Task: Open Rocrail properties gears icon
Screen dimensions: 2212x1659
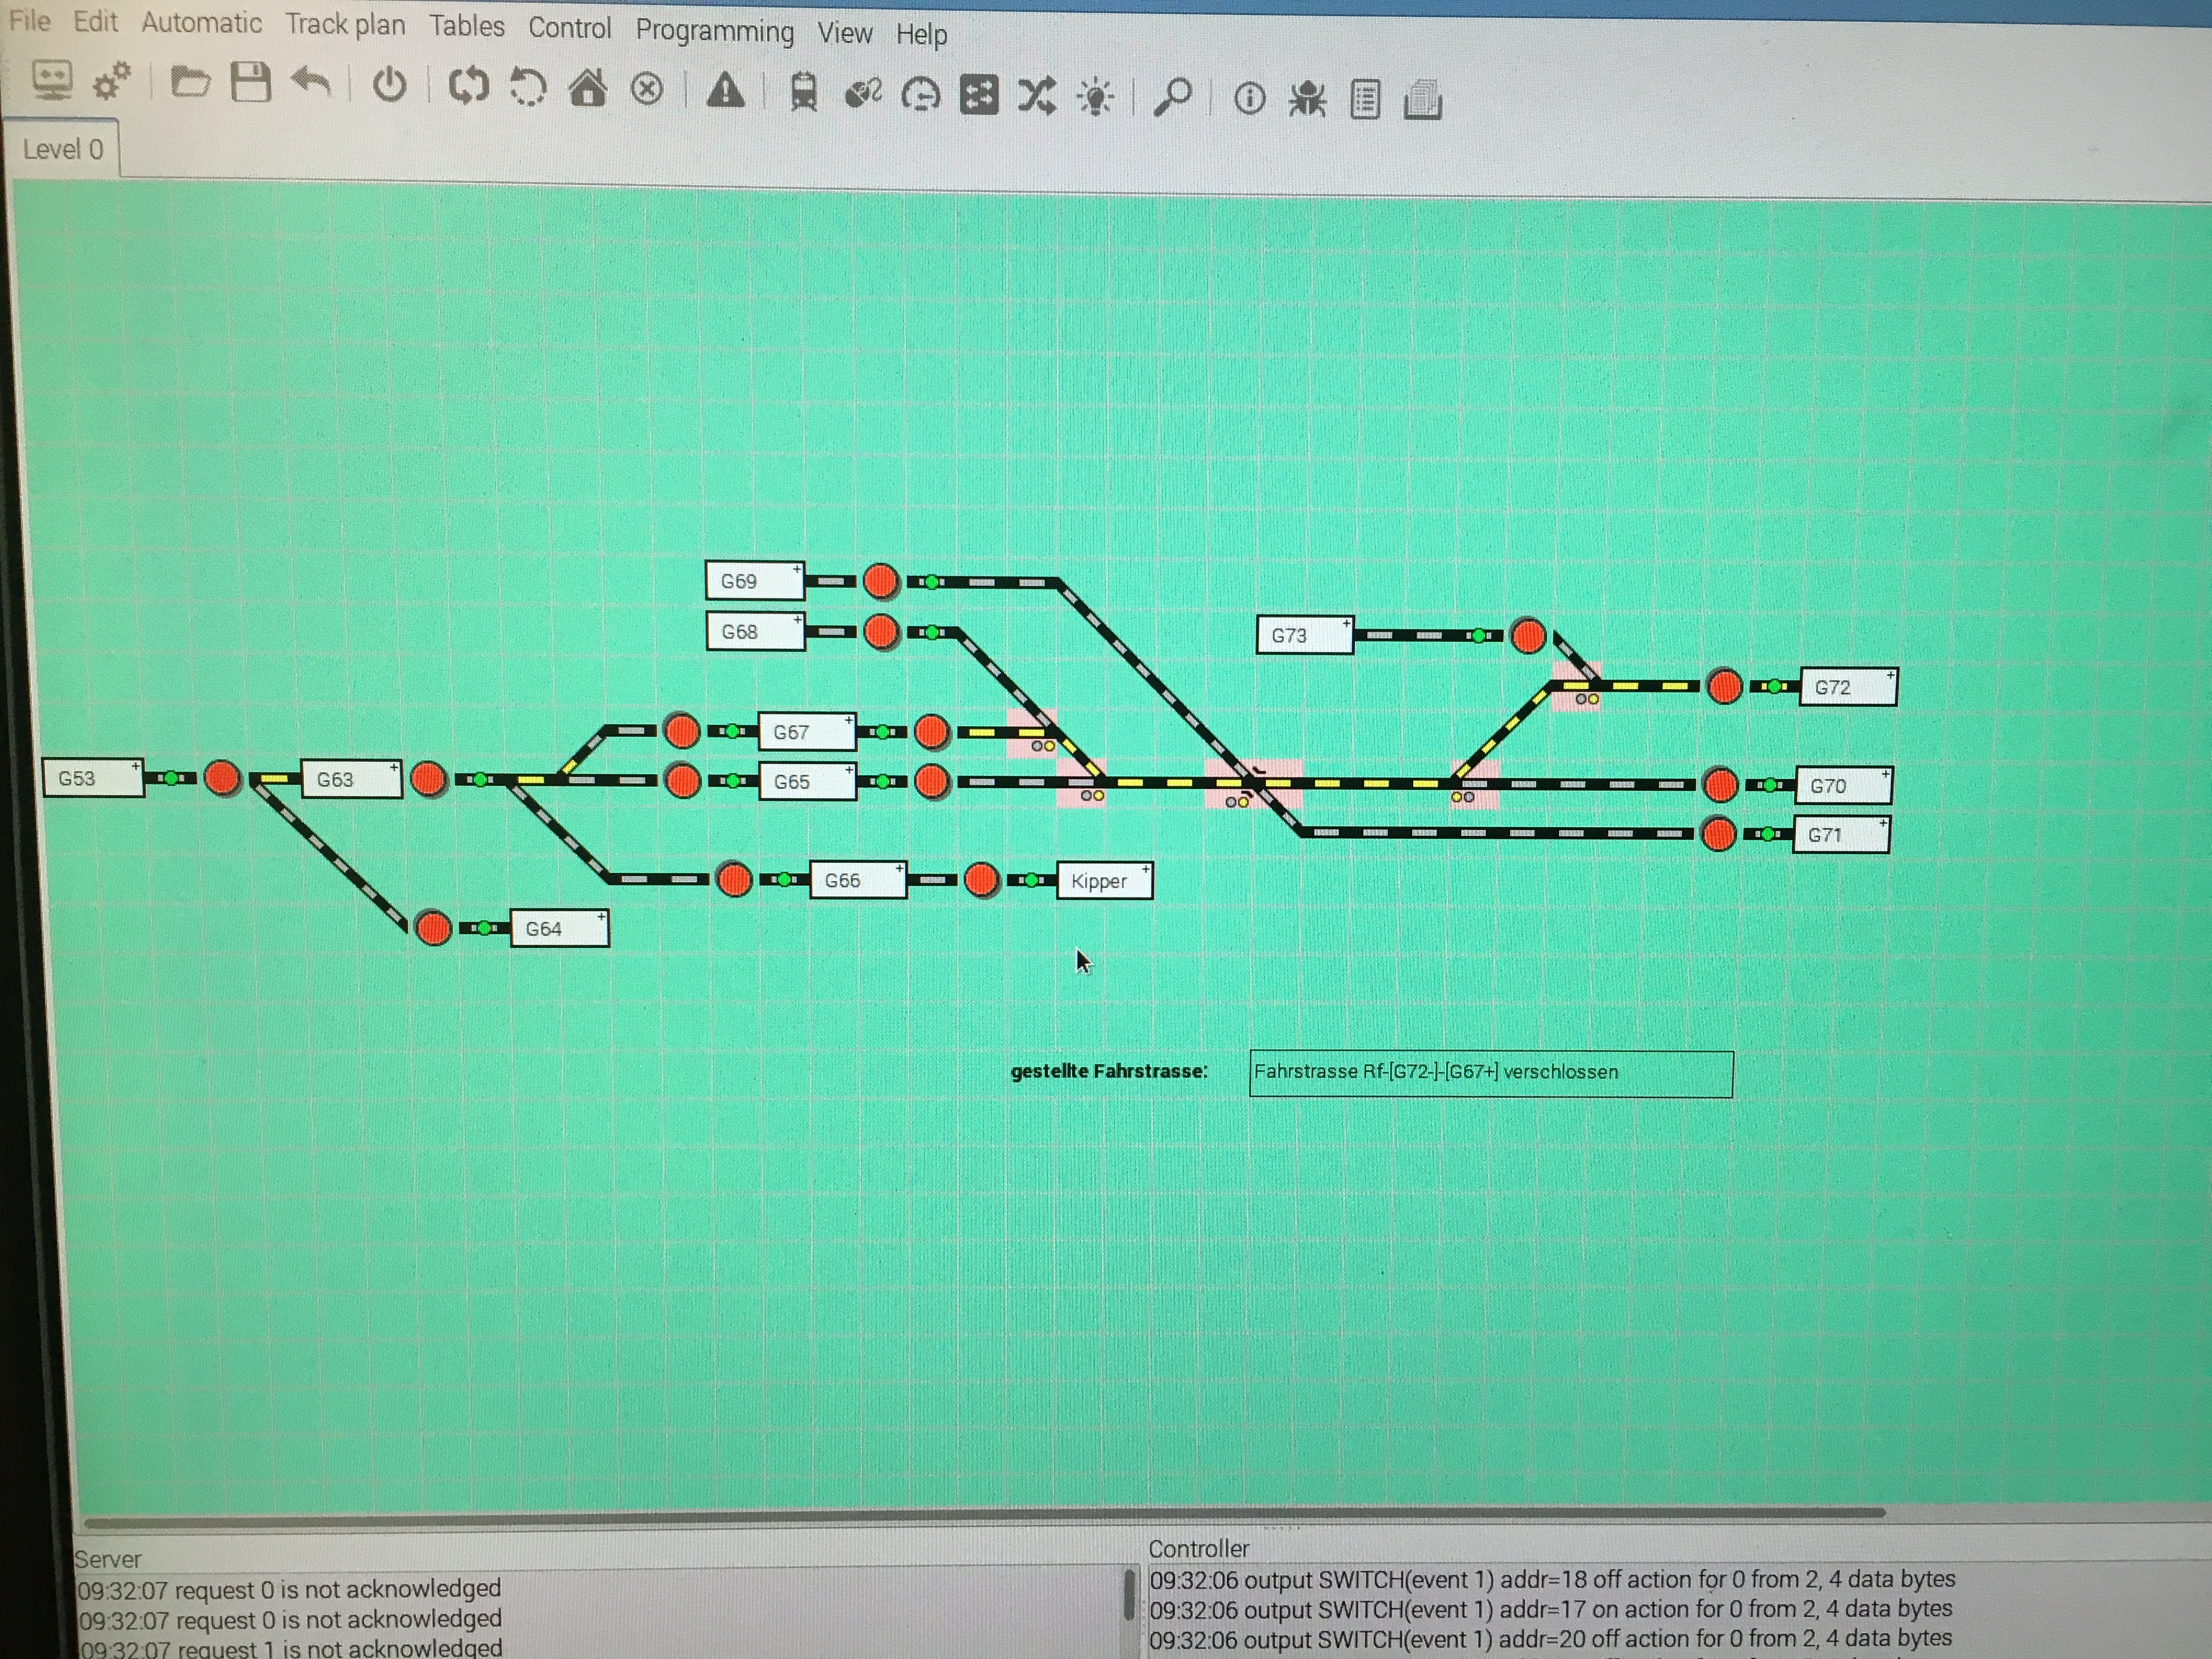Action: coord(112,81)
